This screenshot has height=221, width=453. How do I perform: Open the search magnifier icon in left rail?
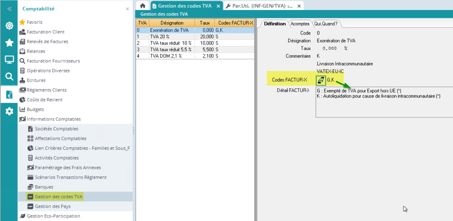[9, 77]
